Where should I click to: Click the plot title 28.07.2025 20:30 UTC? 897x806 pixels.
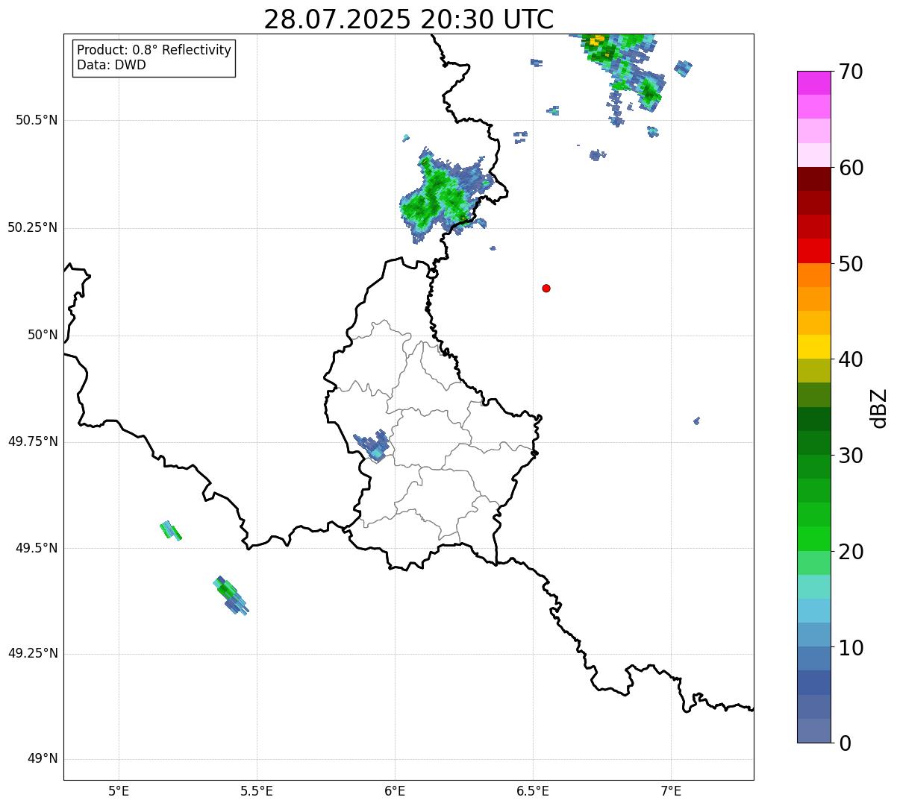409,19
